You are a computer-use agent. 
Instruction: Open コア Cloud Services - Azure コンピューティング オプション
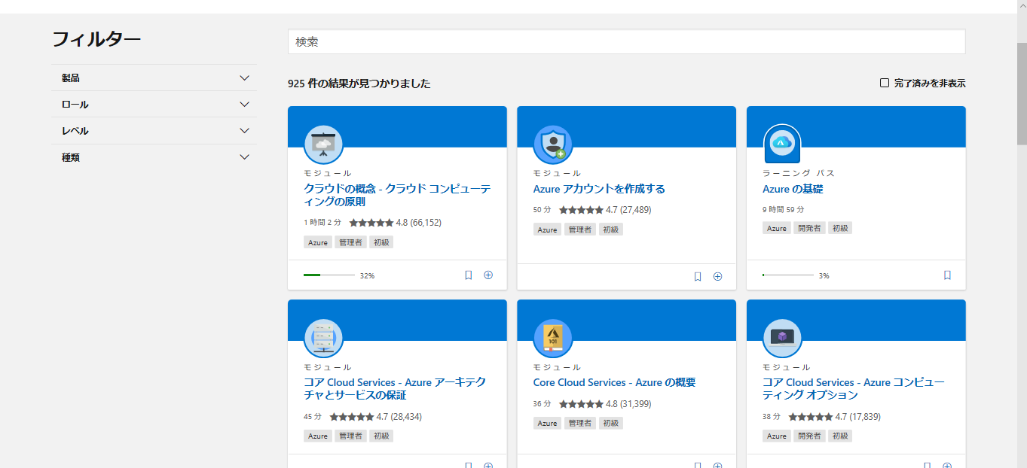click(853, 389)
